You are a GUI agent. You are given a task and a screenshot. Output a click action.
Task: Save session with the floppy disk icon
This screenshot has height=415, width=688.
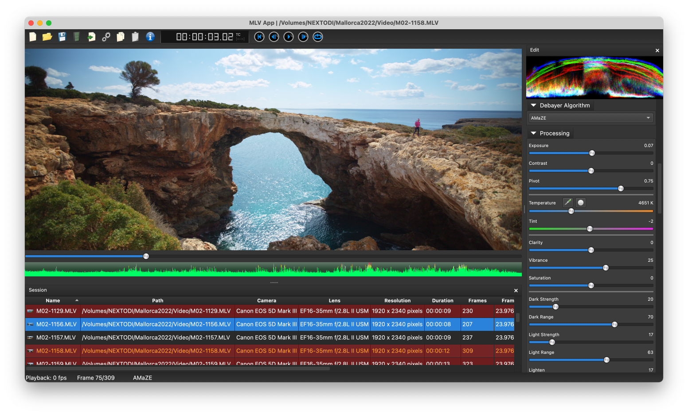(x=62, y=37)
